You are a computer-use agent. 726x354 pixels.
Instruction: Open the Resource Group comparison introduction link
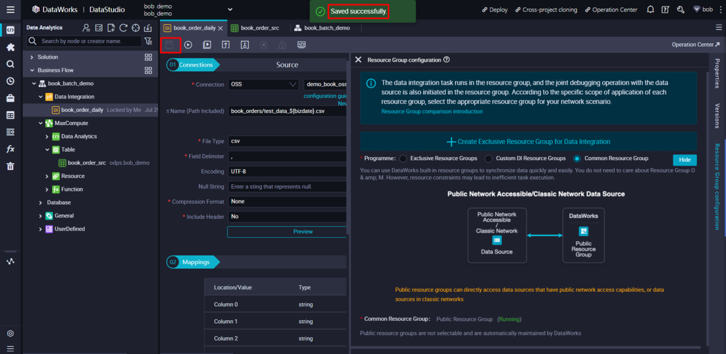(432, 112)
